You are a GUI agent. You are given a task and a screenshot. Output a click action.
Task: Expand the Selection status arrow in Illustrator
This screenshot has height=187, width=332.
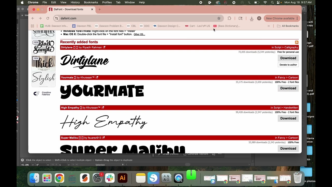(123, 164)
